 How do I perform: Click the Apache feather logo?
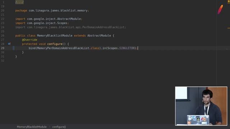tap(220, 10)
